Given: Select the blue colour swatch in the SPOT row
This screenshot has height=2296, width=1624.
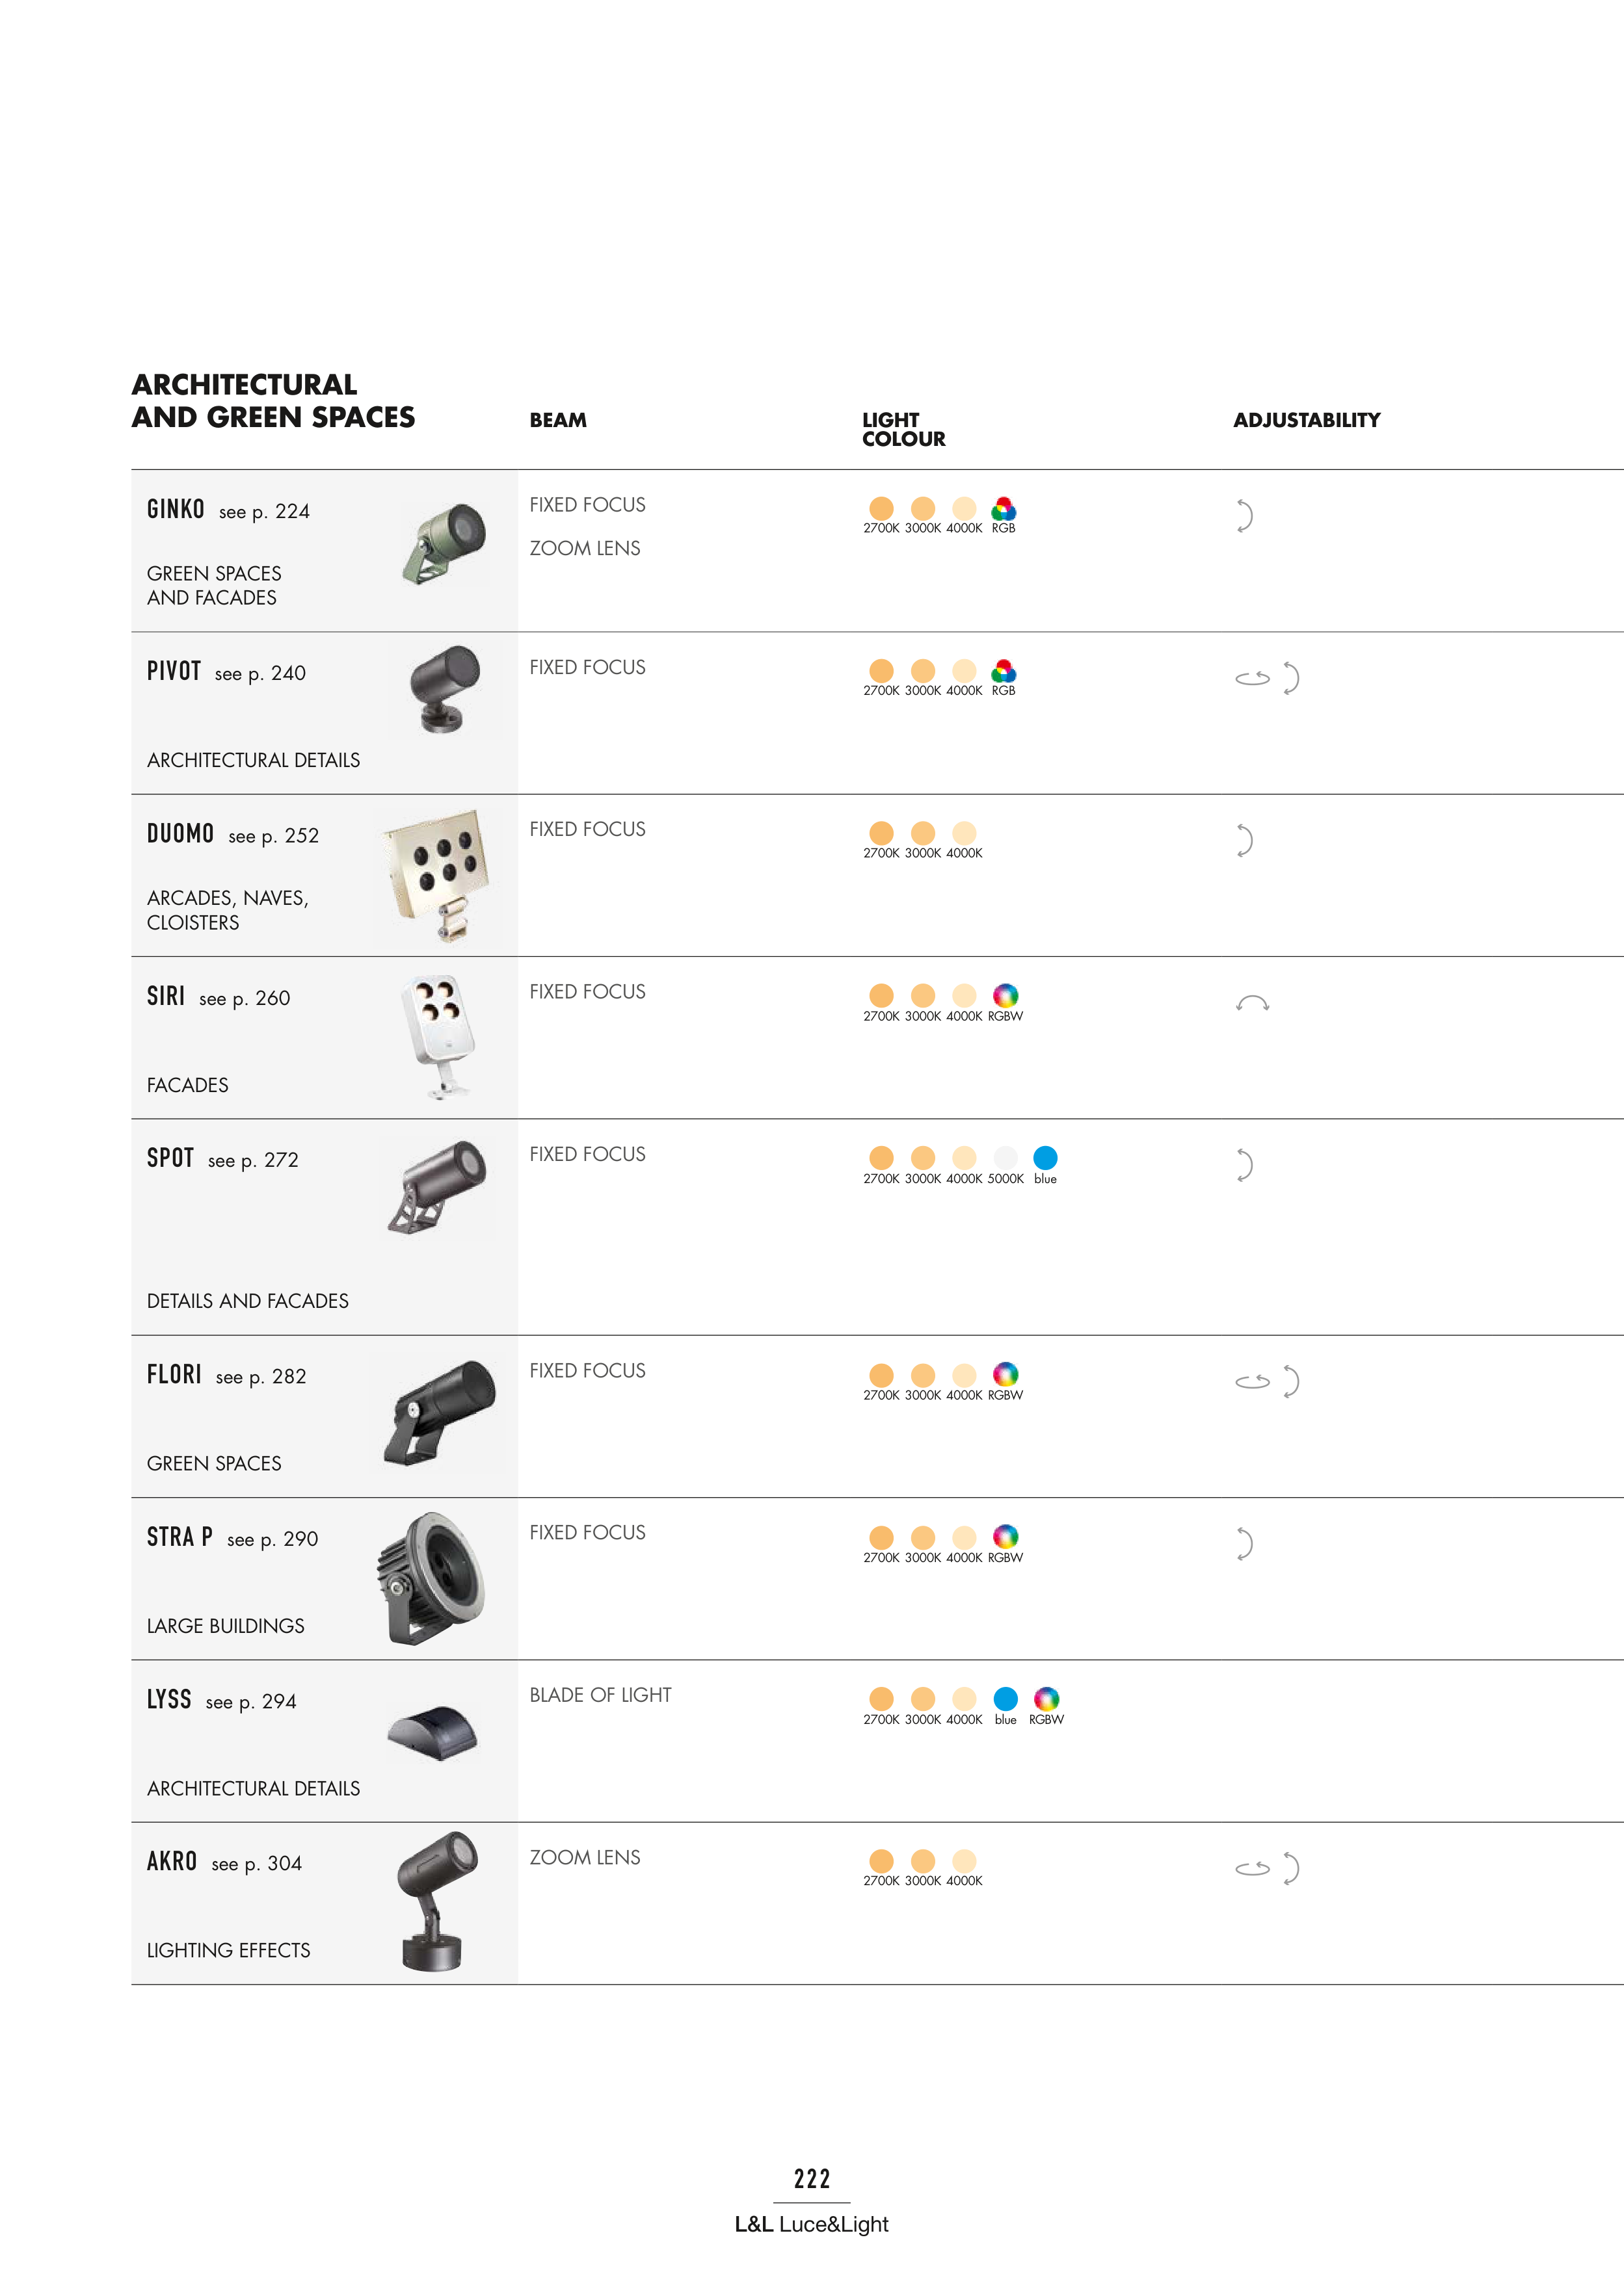Looking at the screenshot, I should tap(1045, 1158).
